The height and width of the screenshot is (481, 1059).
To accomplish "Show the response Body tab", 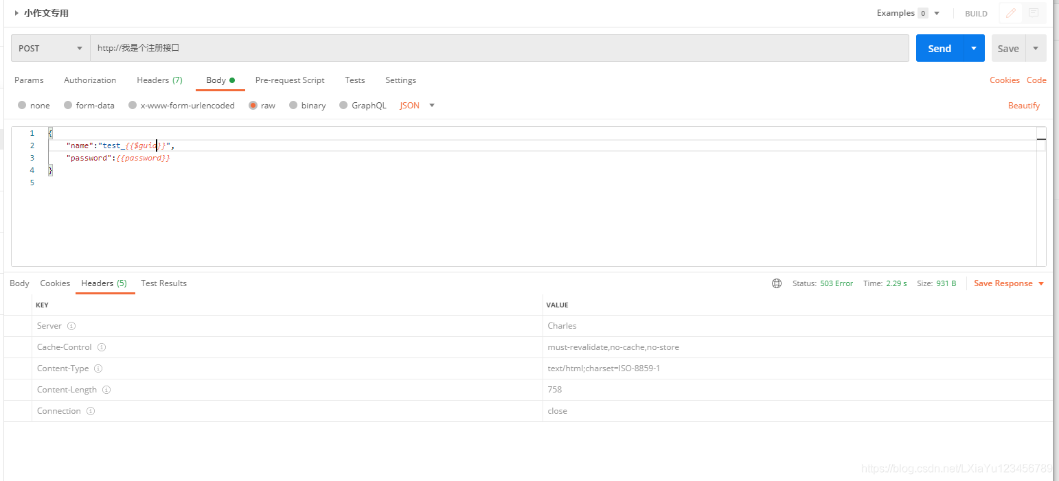I will tap(19, 283).
